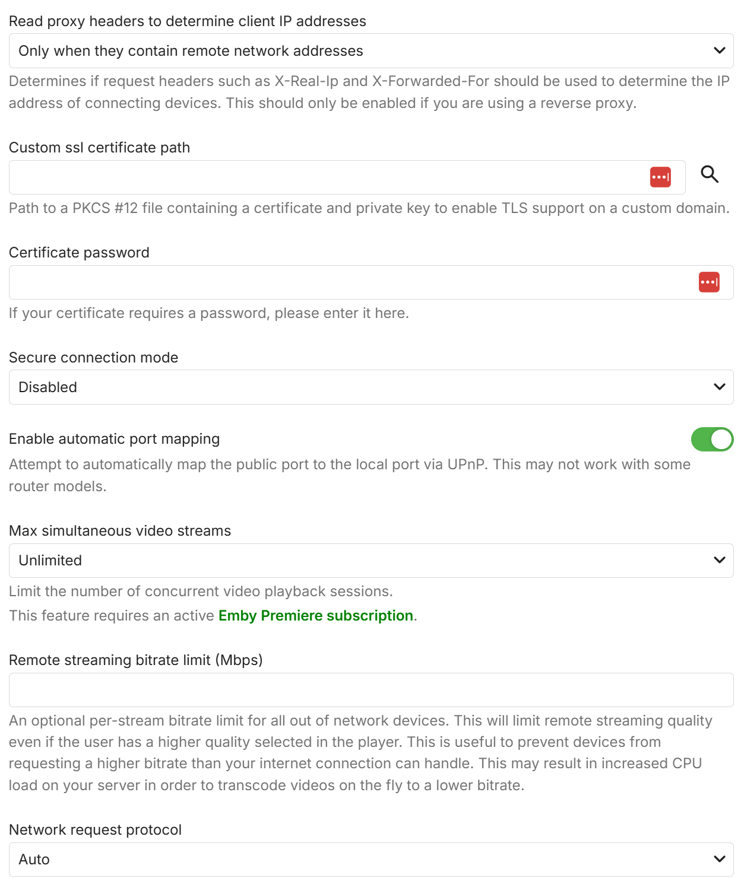Focus the Remote streaming bitrate limit text box

pos(370,690)
